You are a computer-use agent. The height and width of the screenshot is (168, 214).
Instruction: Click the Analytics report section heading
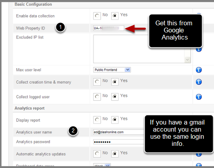tap(29, 108)
